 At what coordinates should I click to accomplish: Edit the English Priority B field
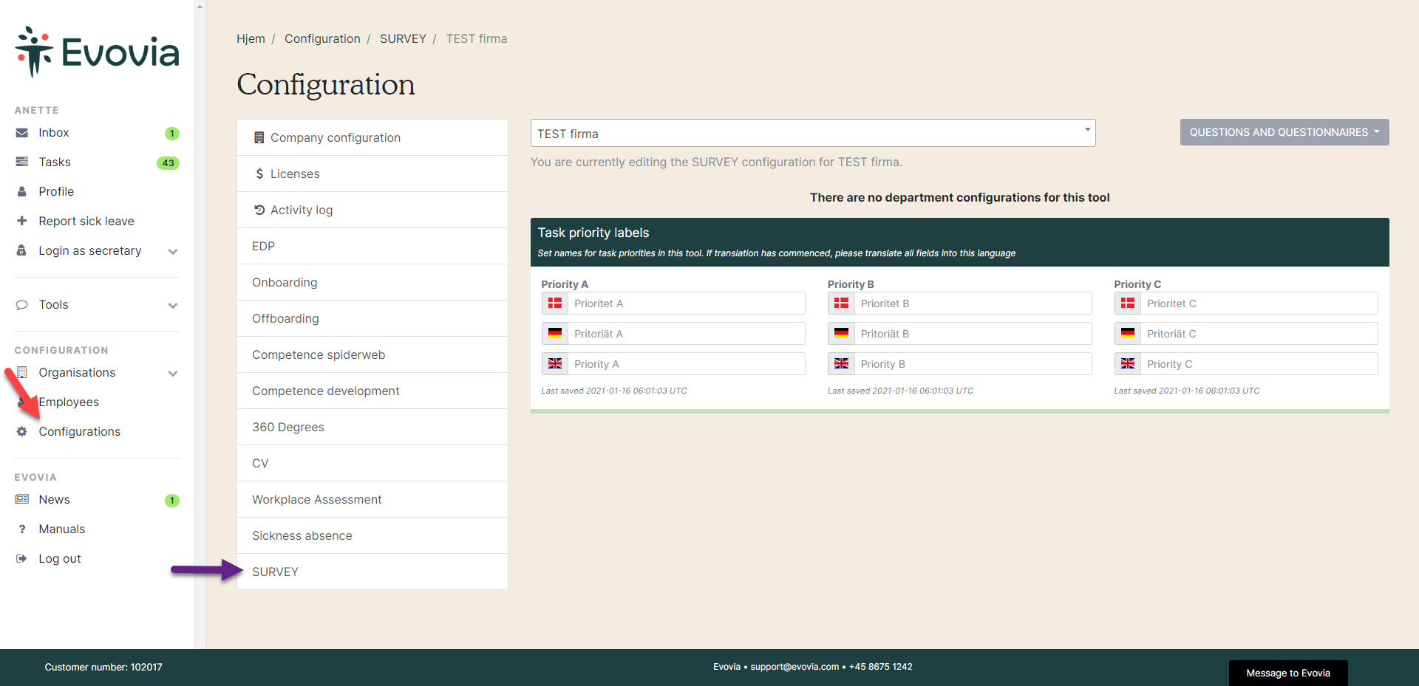[973, 364]
